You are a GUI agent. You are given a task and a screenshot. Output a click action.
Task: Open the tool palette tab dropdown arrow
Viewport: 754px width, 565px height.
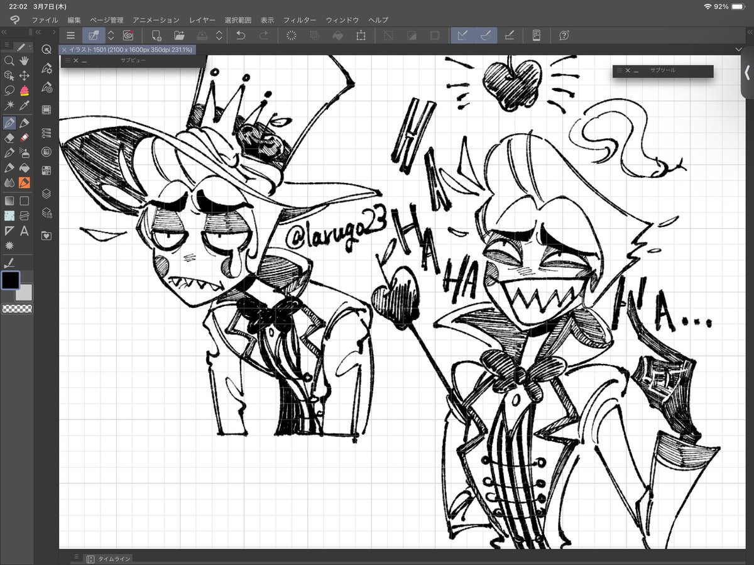[30, 46]
